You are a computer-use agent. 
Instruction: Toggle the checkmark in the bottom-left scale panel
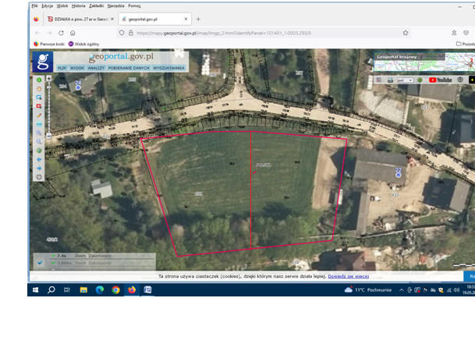click(x=39, y=263)
